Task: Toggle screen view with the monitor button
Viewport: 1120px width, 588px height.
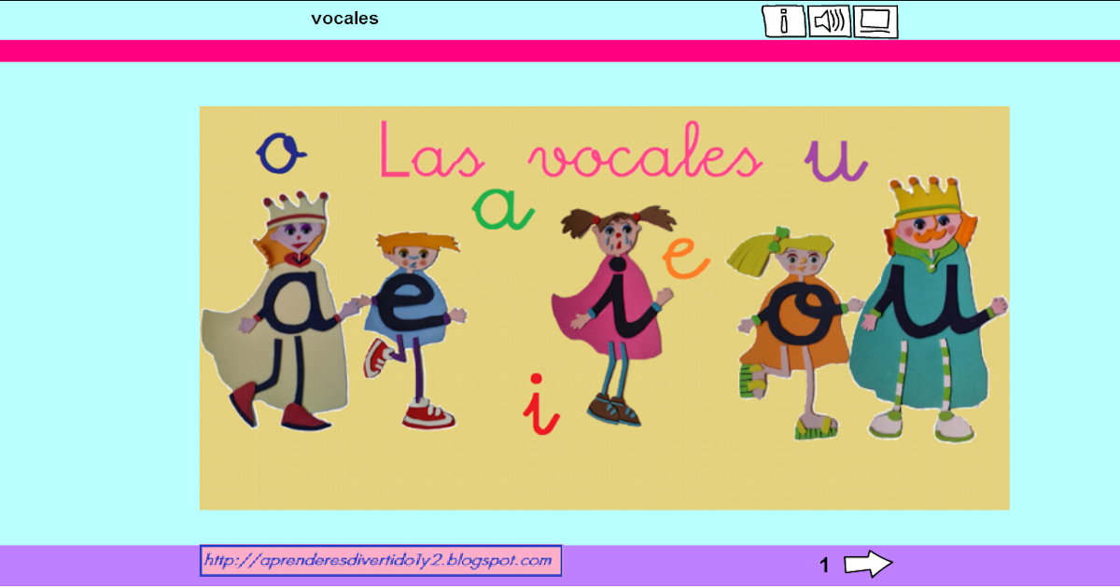Action: point(875,21)
